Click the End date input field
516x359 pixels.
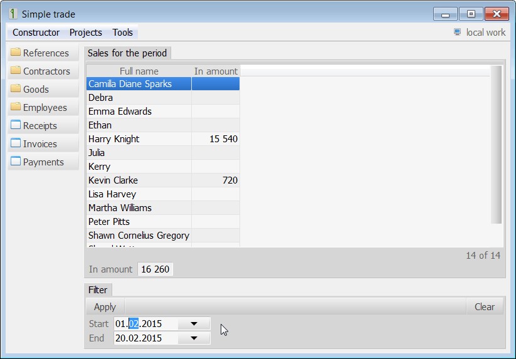[144, 338]
